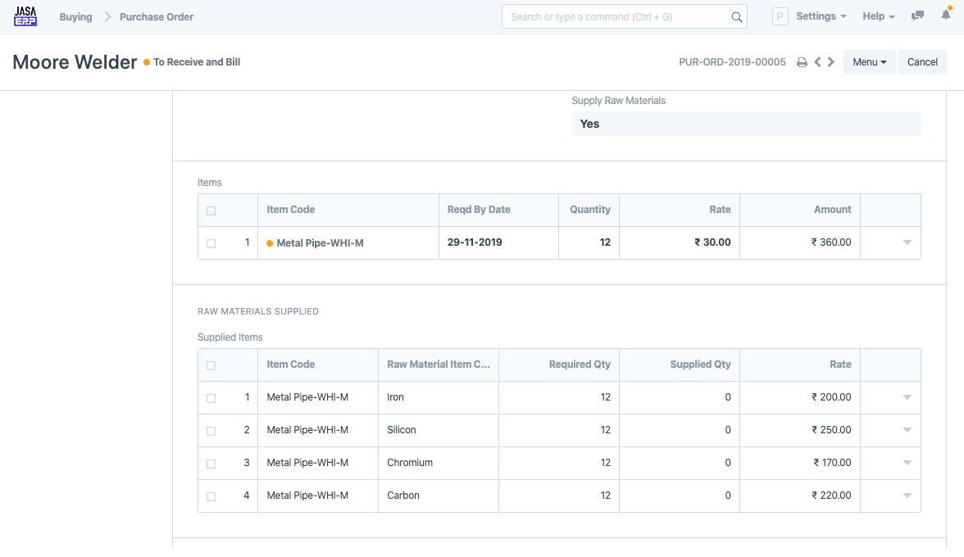This screenshot has height=557, width=964.
Task: Click the Cancel button
Action: pos(922,62)
